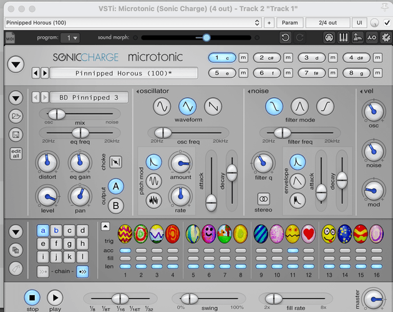Open drum patch folder icon
Viewport: 393px width, 312px height.
[x=16, y=116]
